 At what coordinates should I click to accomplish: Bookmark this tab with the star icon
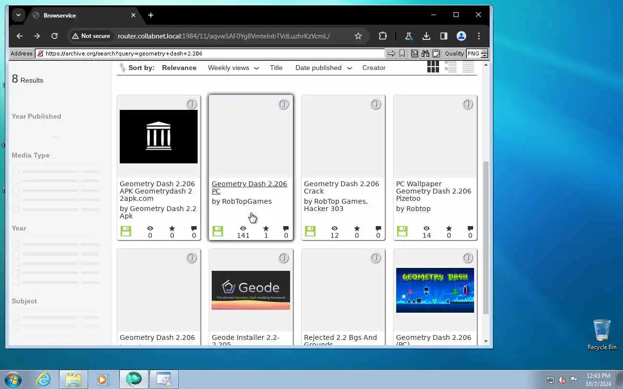(x=358, y=36)
